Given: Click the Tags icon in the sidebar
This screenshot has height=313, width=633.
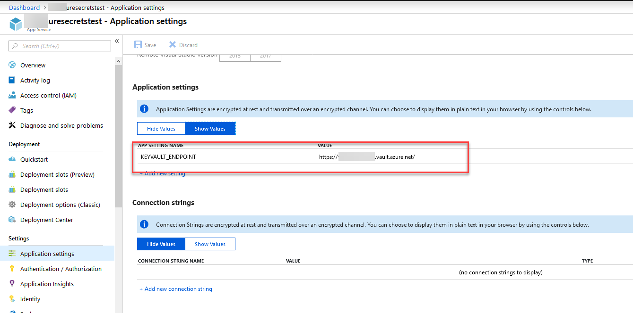Looking at the screenshot, I should coord(11,110).
